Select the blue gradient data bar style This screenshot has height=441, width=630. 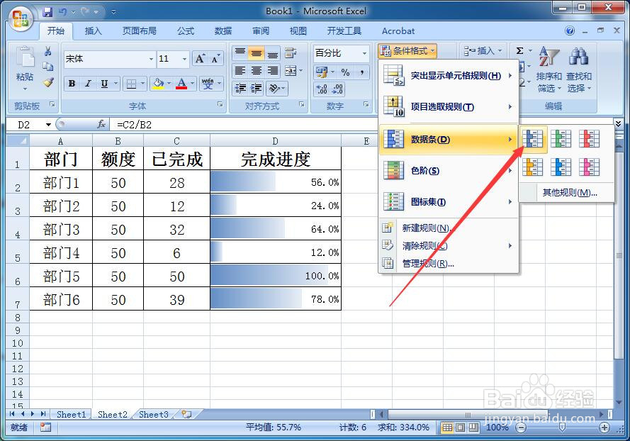[532, 139]
